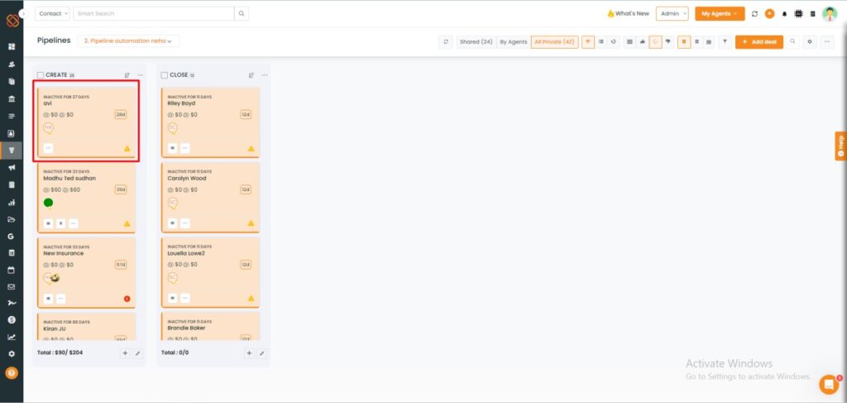Toggle the highlighted open-deals status icon
Image resolution: width=847 pixels, height=403 pixels.
point(655,41)
